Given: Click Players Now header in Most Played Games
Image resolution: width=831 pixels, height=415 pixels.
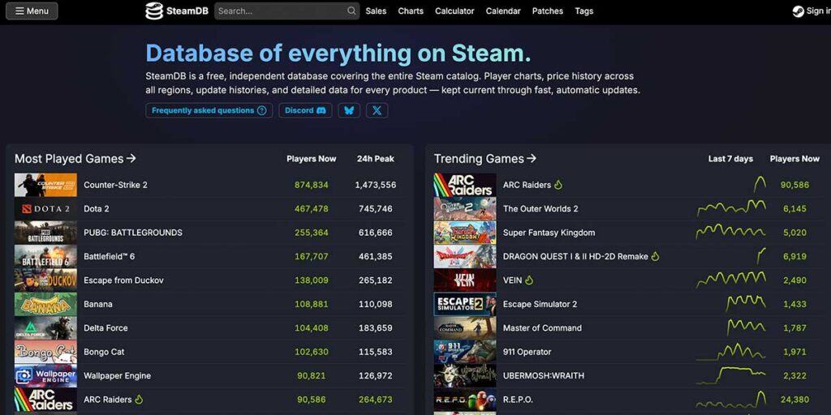Looking at the screenshot, I should (311, 158).
